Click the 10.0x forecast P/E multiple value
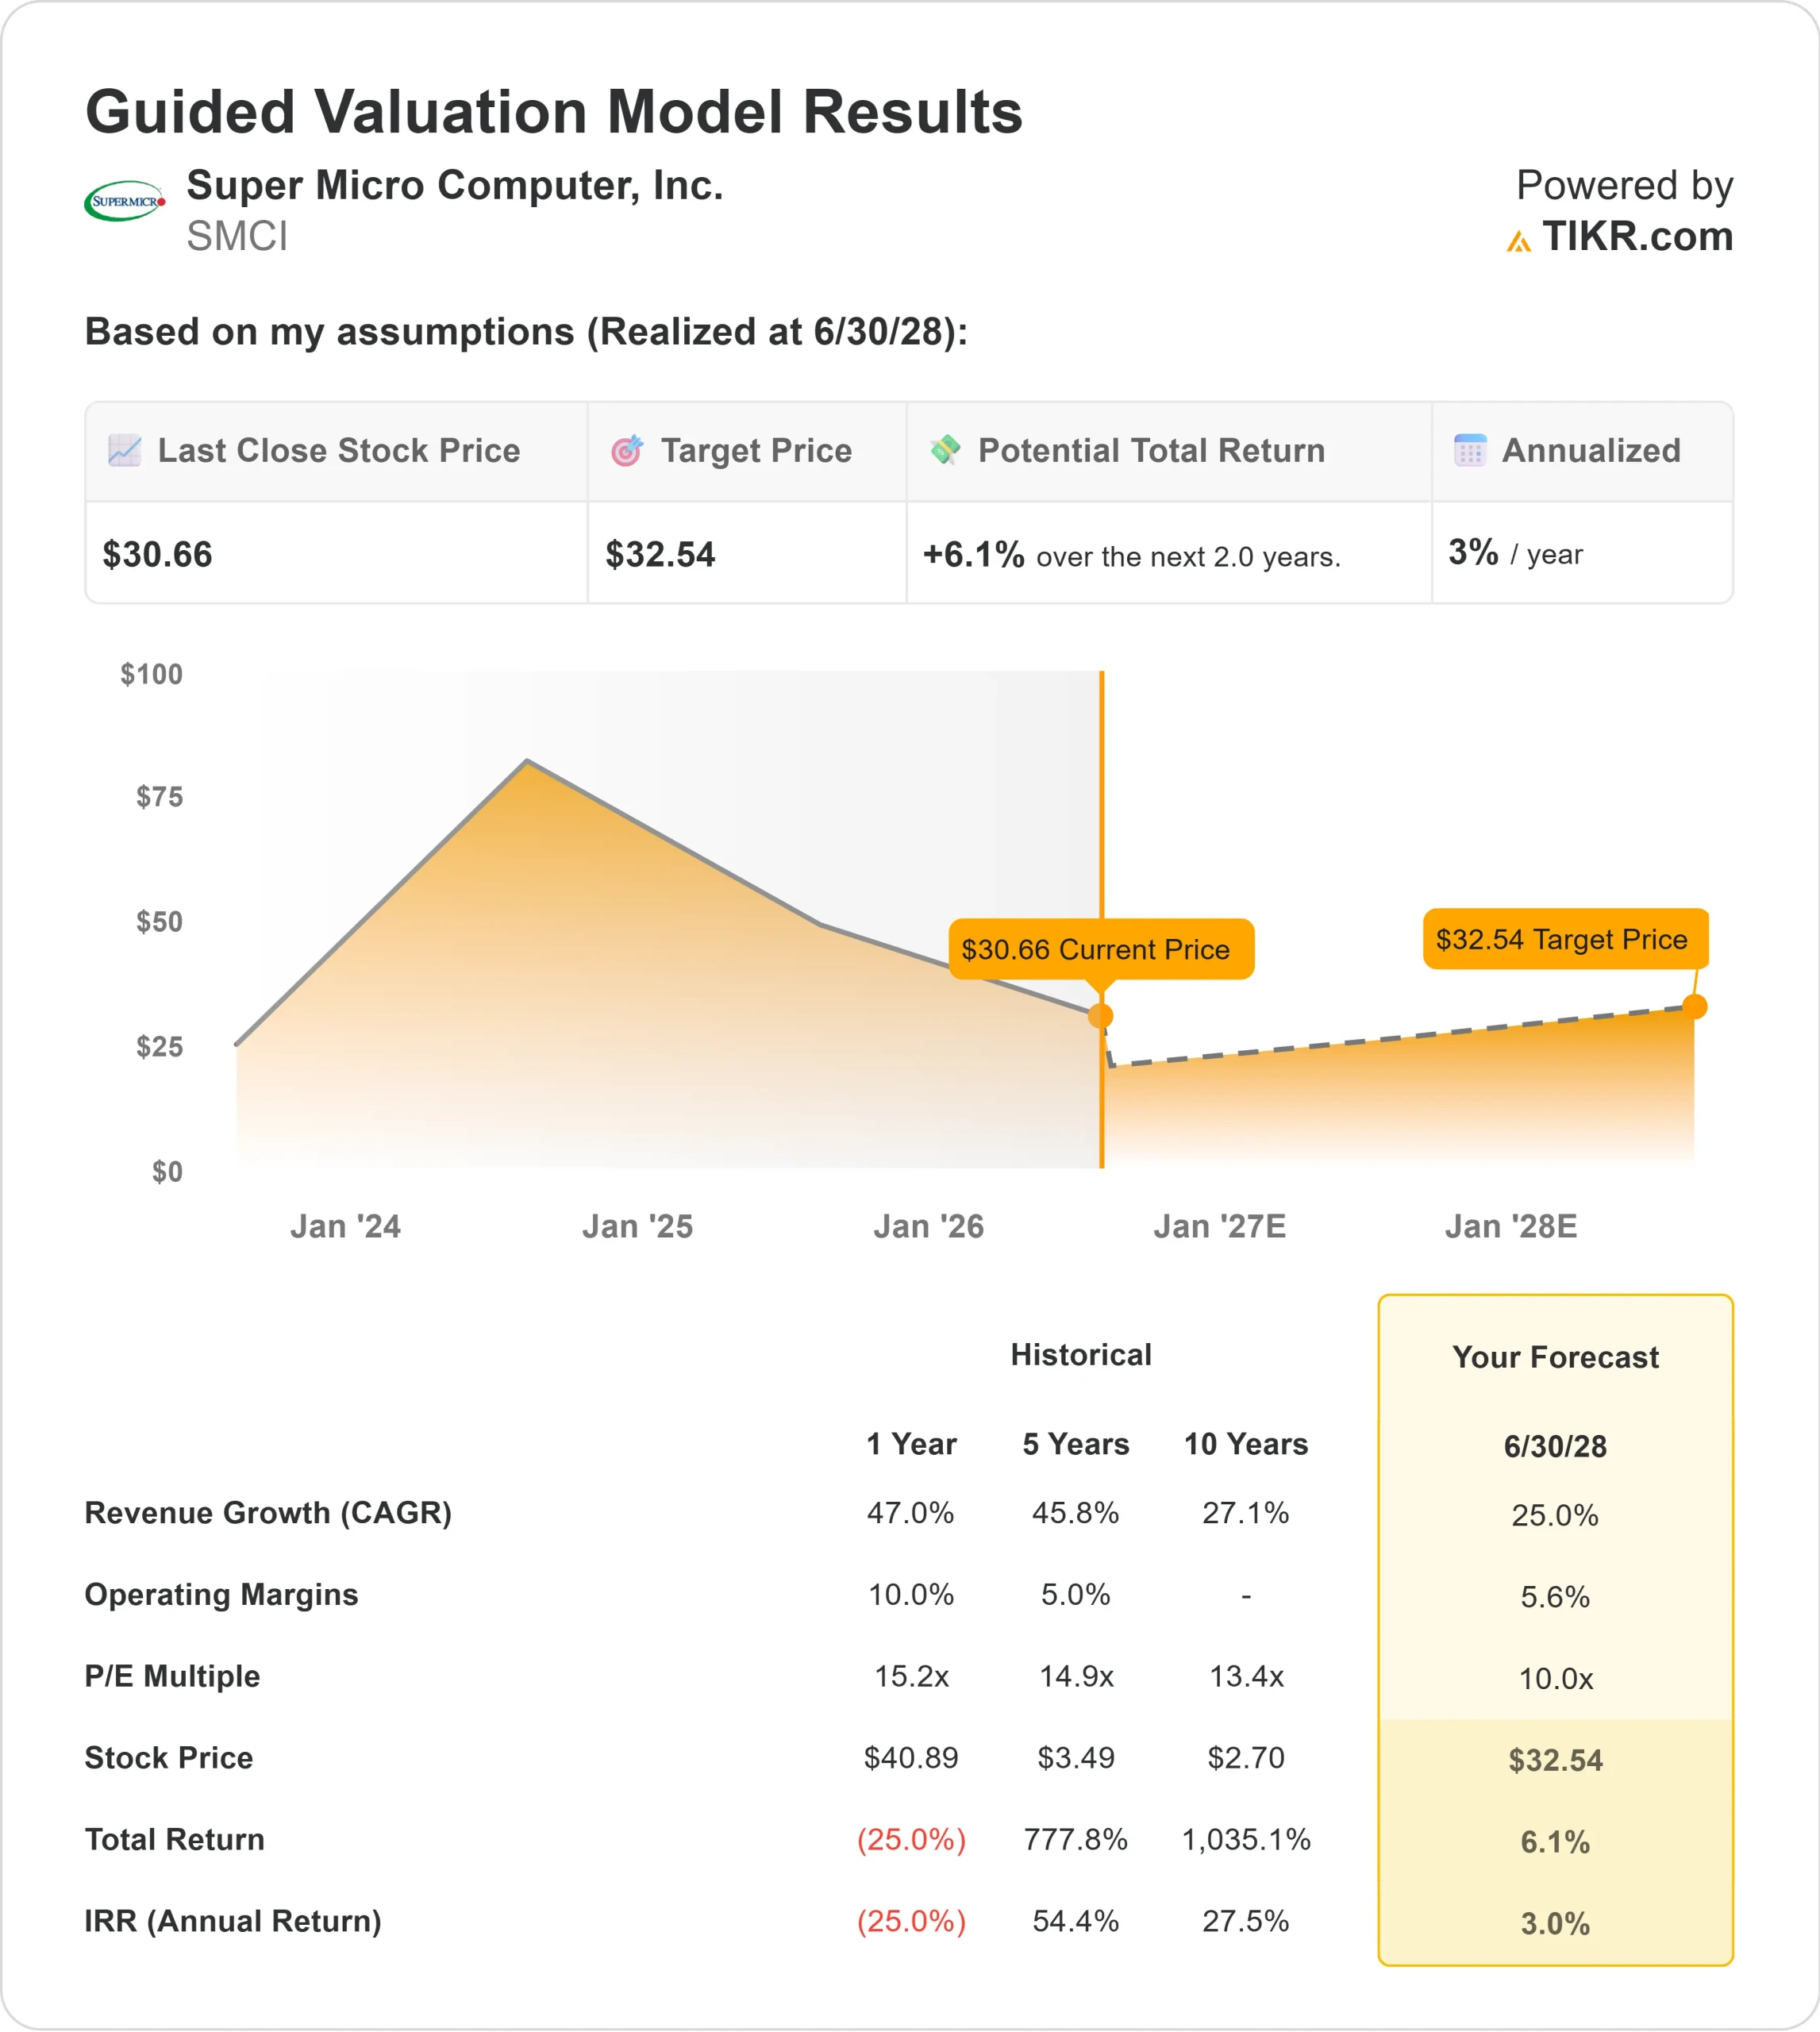 (x=1556, y=1679)
